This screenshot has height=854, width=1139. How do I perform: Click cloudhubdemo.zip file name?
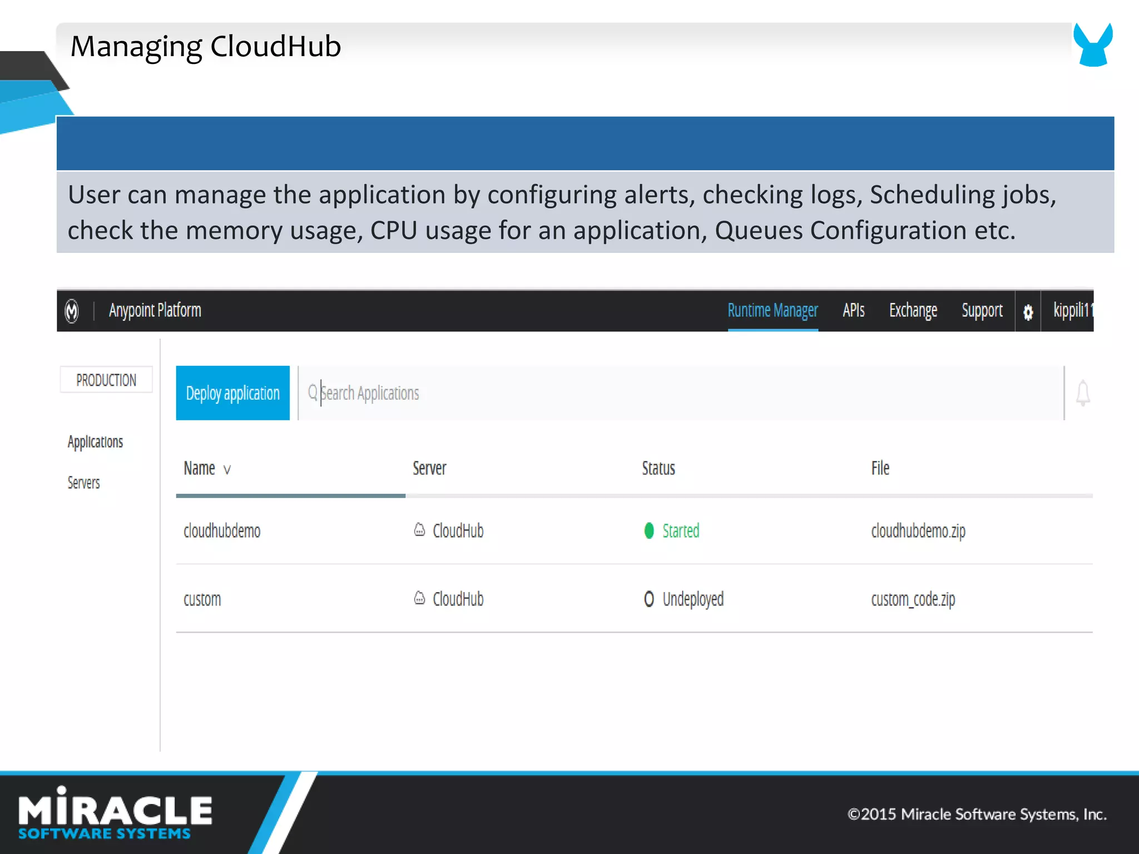pos(918,531)
